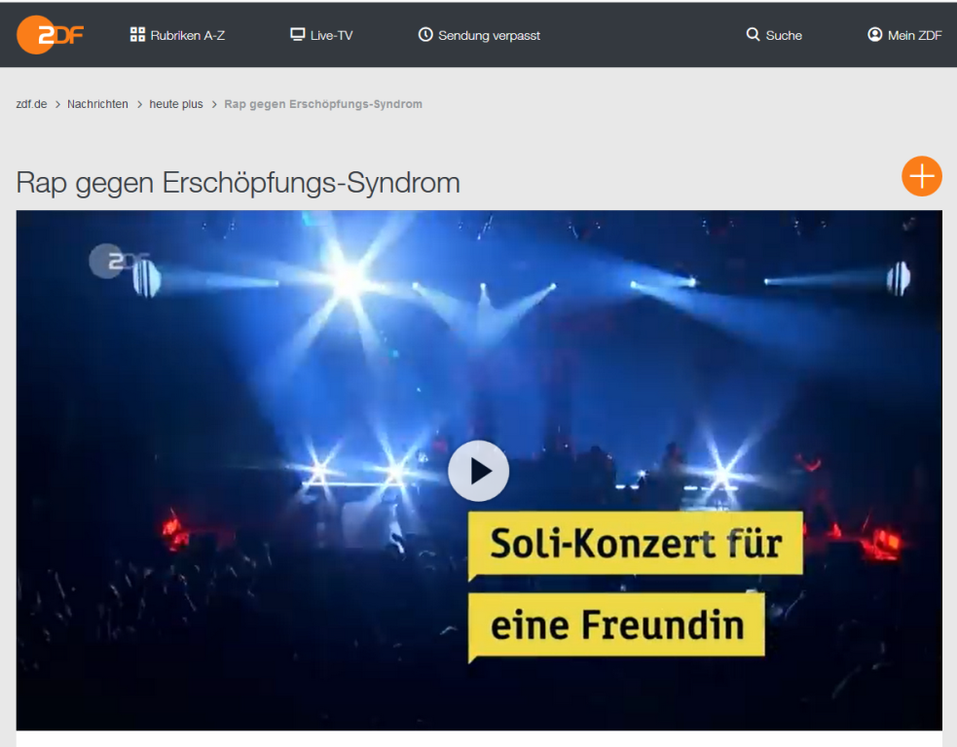Click the Suche text in header

click(x=784, y=35)
